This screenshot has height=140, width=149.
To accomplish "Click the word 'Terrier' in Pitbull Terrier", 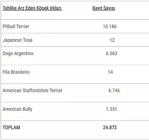I will 23,26.
